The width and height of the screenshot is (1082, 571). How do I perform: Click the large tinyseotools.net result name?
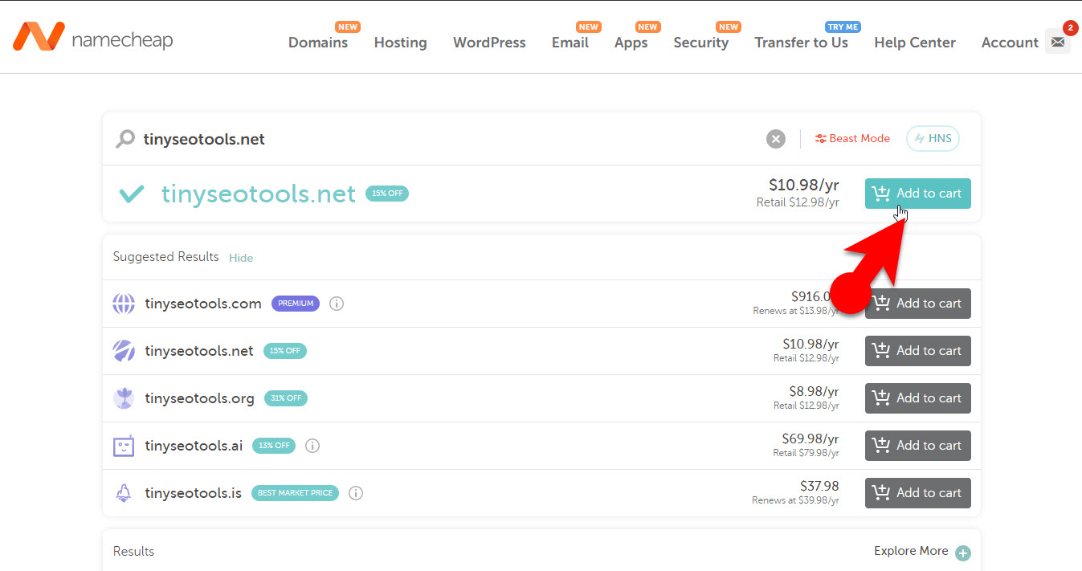pyautogui.click(x=258, y=194)
